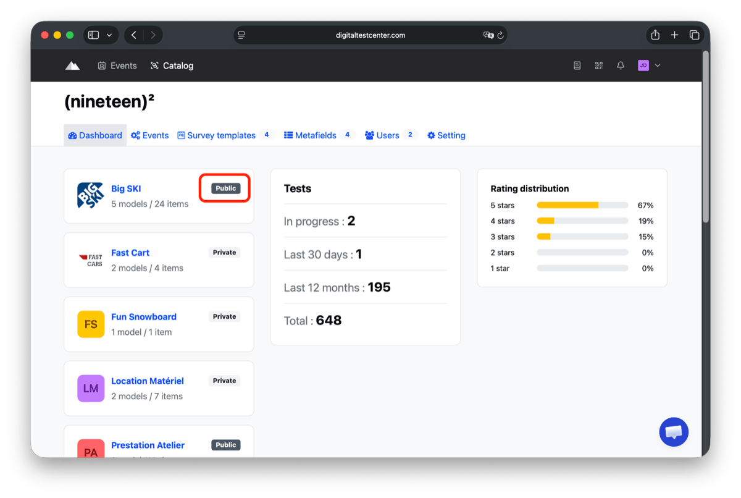The width and height of the screenshot is (741, 498).
Task: Open the Fast Cart catalog link
Action: tap(130, 253)
